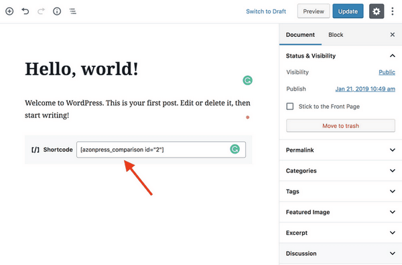Click Grammarly icon inside shortcode field
Screen dimensions: 402x265
(234, 149)
